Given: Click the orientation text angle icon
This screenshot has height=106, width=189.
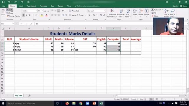Looking at the screenshot, I should point(63,11).
